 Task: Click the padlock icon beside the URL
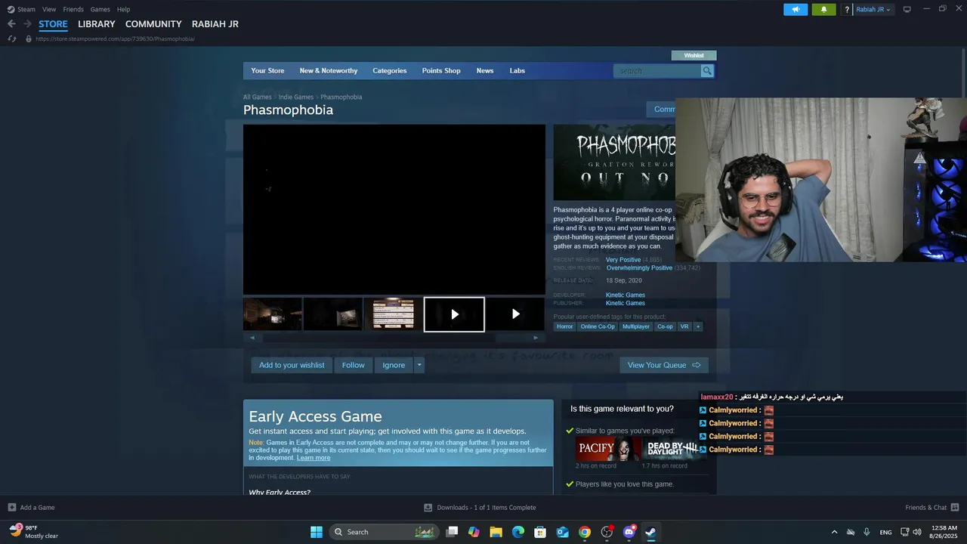[x=29, y=39]
